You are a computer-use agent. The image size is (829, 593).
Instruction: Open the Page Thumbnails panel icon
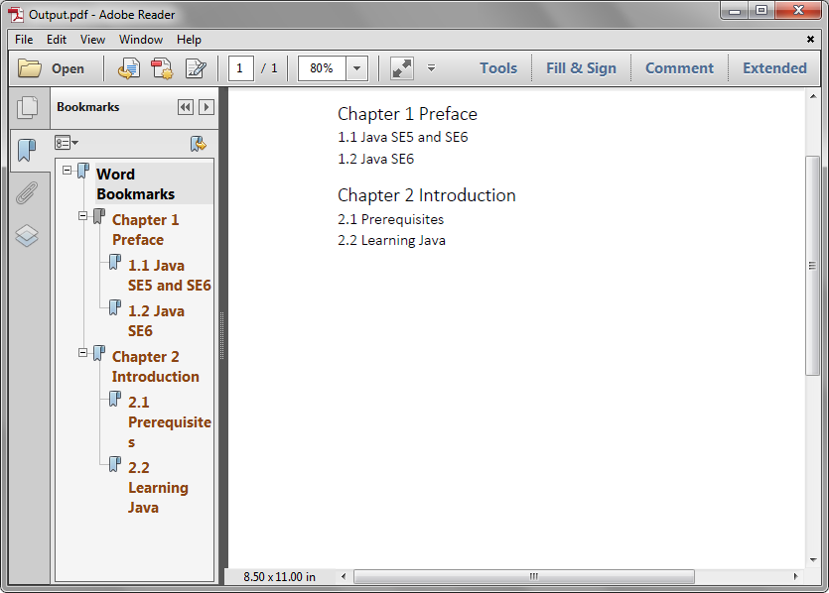click(x=28, y=107)
